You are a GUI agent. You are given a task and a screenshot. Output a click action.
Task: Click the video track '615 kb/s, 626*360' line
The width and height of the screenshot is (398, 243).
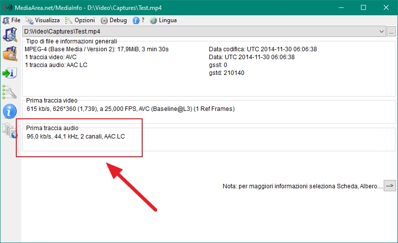[x=130, y=109]
